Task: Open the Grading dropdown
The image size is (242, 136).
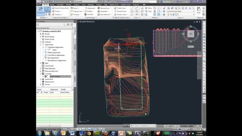Action: click(75, 14)
